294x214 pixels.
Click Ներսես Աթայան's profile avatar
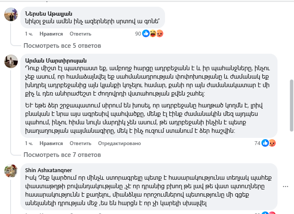11,14
